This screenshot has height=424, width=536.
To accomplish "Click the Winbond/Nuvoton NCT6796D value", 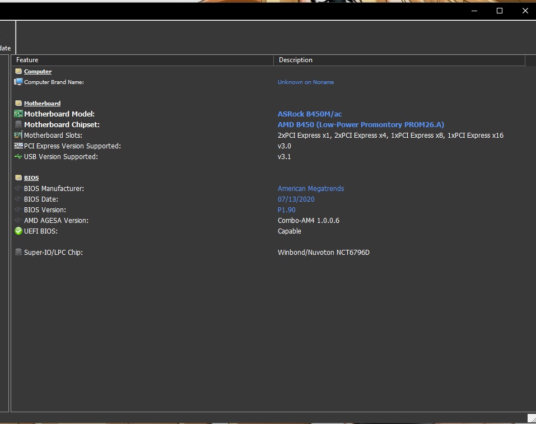I will (x=323, y=253).
